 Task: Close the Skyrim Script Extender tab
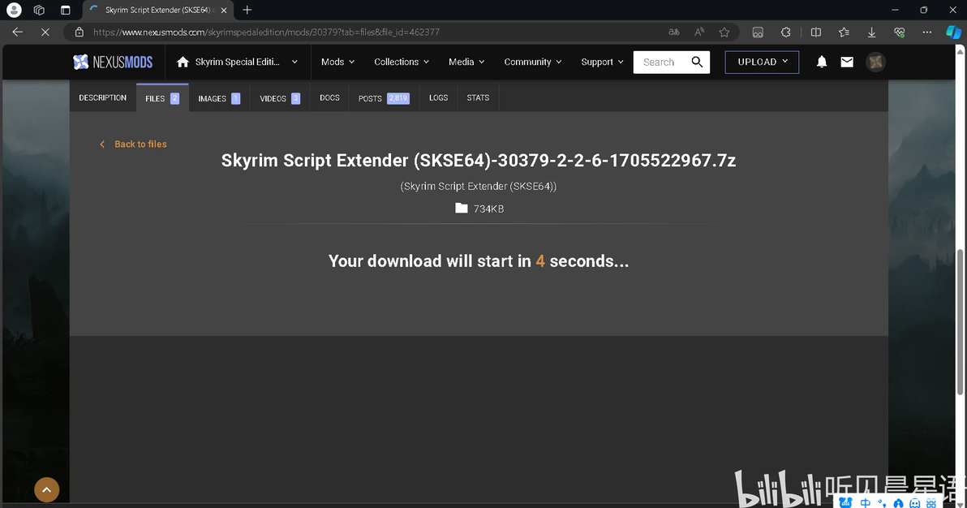pos(224,10)
